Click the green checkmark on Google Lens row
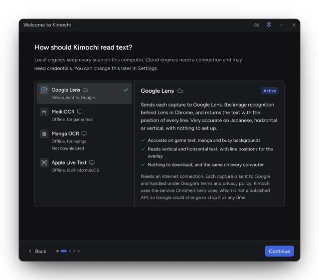319x280 pixels. 126,90
